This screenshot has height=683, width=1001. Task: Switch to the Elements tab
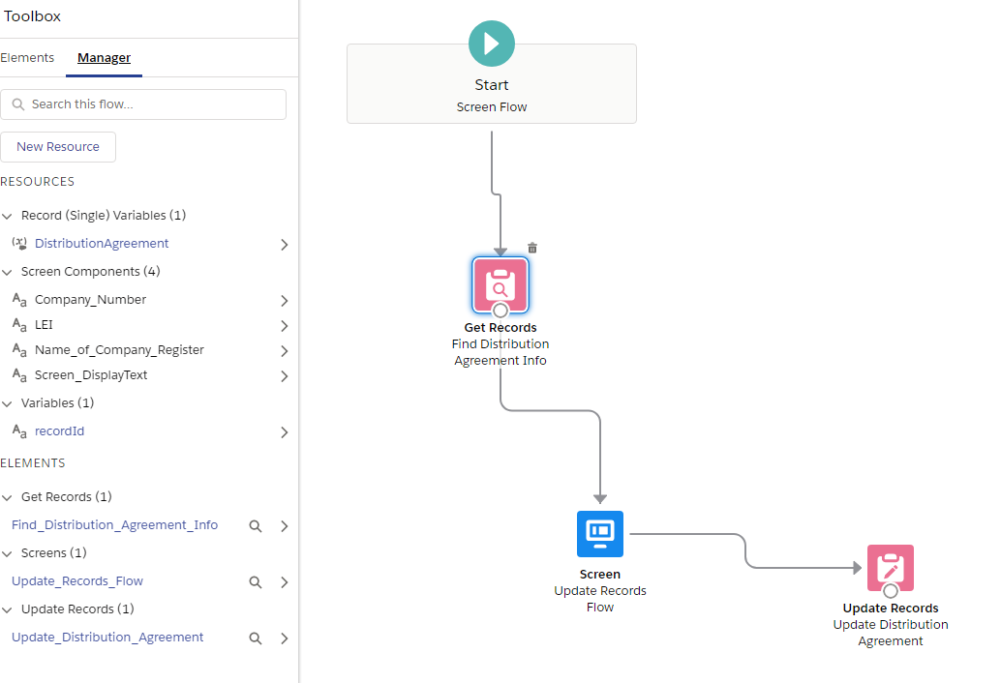[x=27, y=58]
